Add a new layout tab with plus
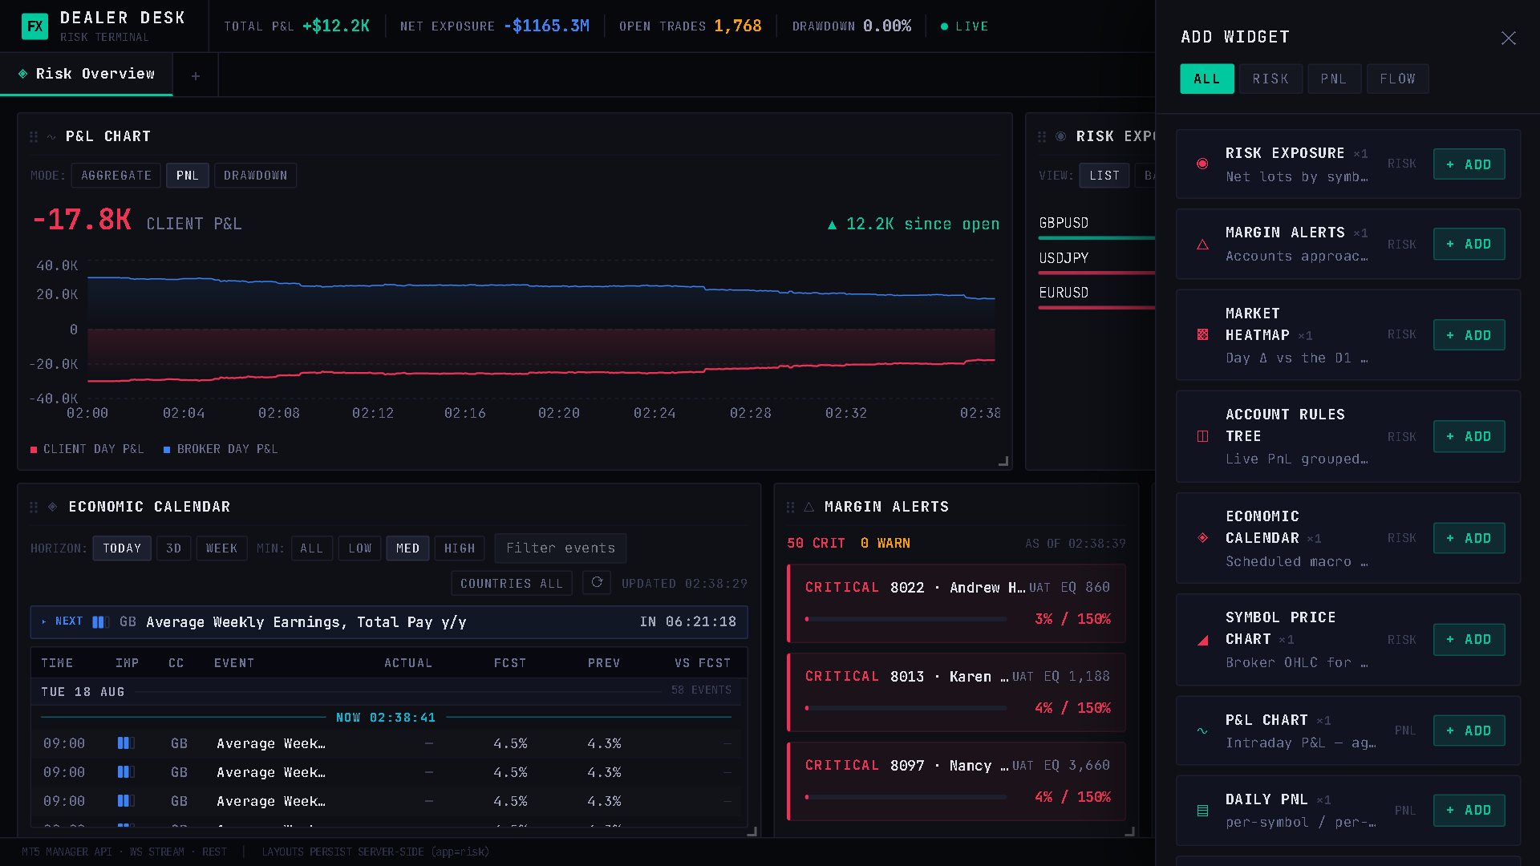Viewport: 1540px width, 866px height. click(x=196, y=76)
